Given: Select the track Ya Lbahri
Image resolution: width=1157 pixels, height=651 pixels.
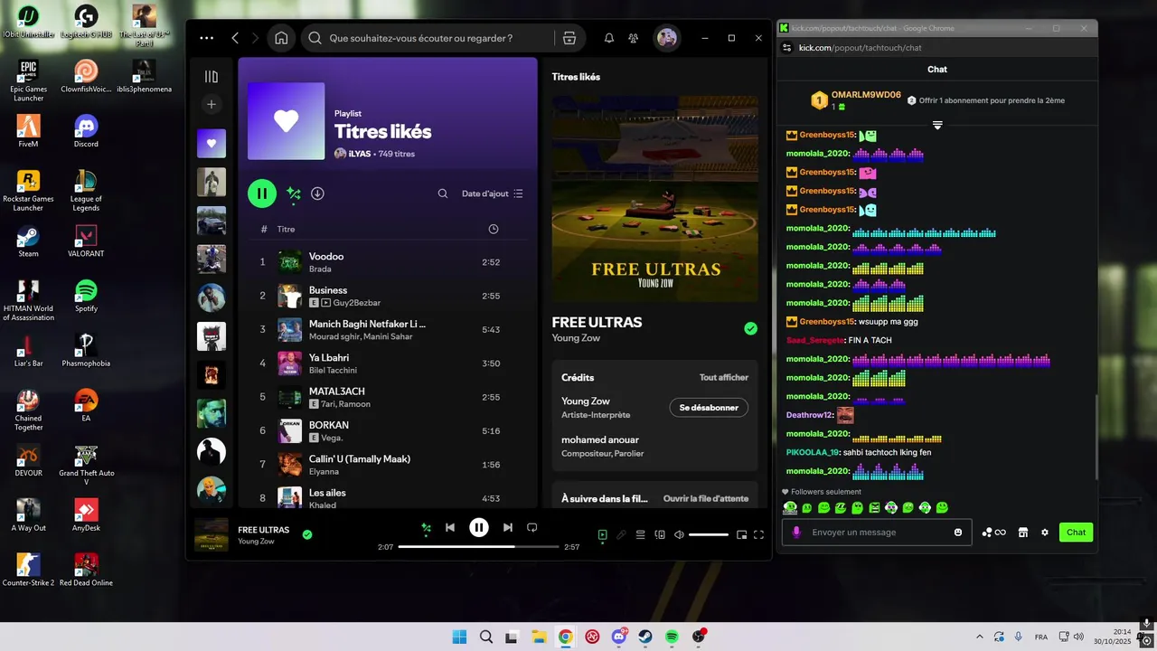Looking at the screenshot, I should 389,363.
